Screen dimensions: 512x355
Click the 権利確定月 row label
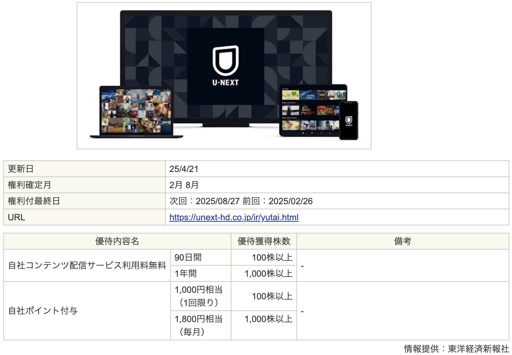[84, 185]
